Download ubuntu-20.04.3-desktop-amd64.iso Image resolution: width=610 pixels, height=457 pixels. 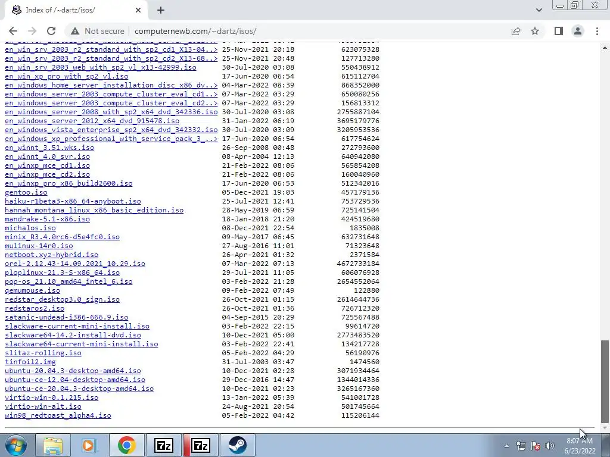tap(73, 371)
